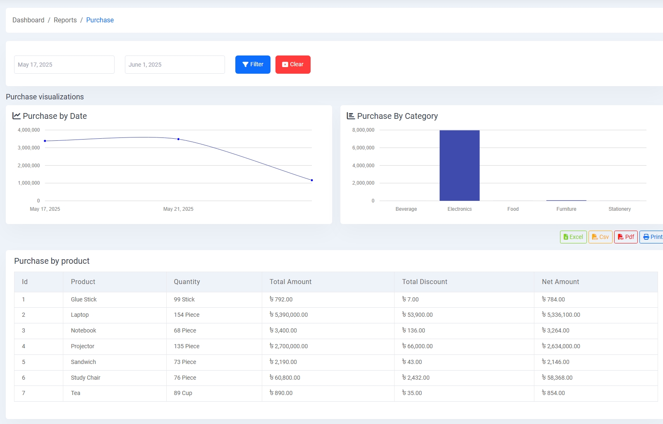Click the bar-chart icon beside Purchase By Category
This screenshot has width=663, height=424.
350,116
